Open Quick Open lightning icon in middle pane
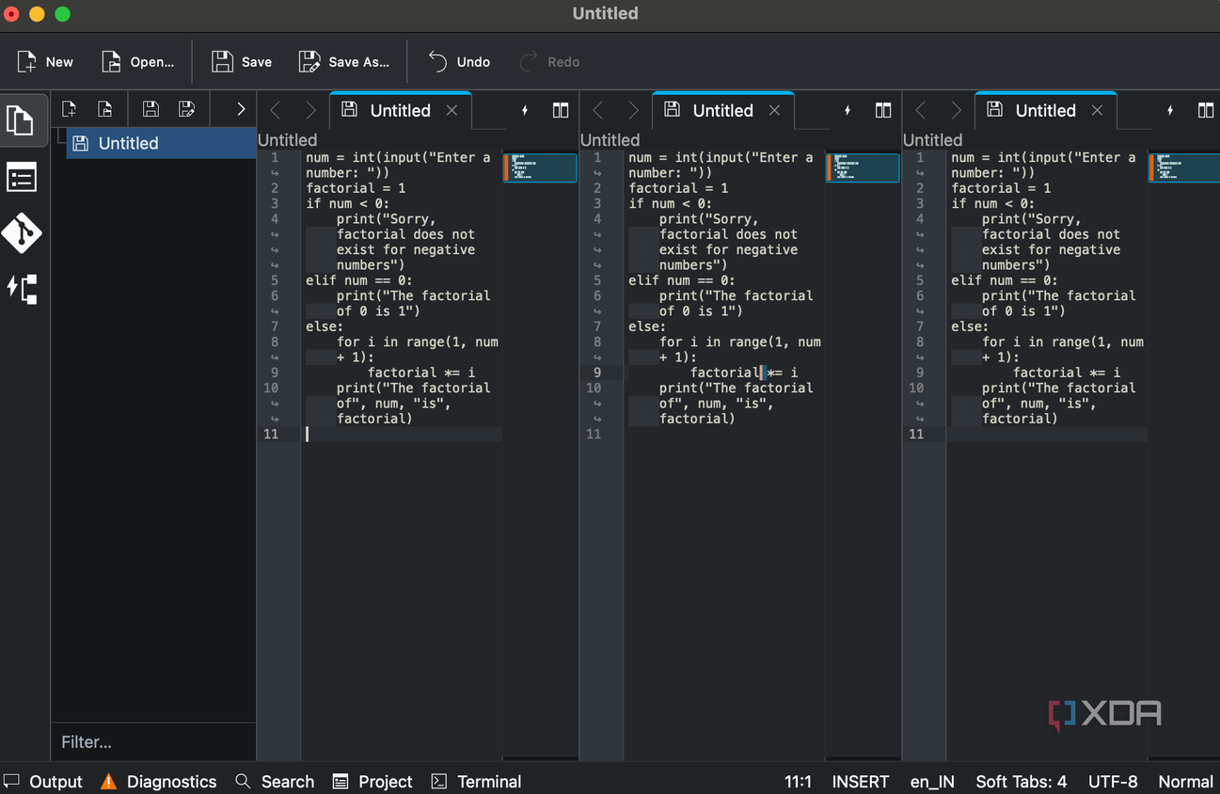Screen dimensions: 1220x794 pos(848,111)
